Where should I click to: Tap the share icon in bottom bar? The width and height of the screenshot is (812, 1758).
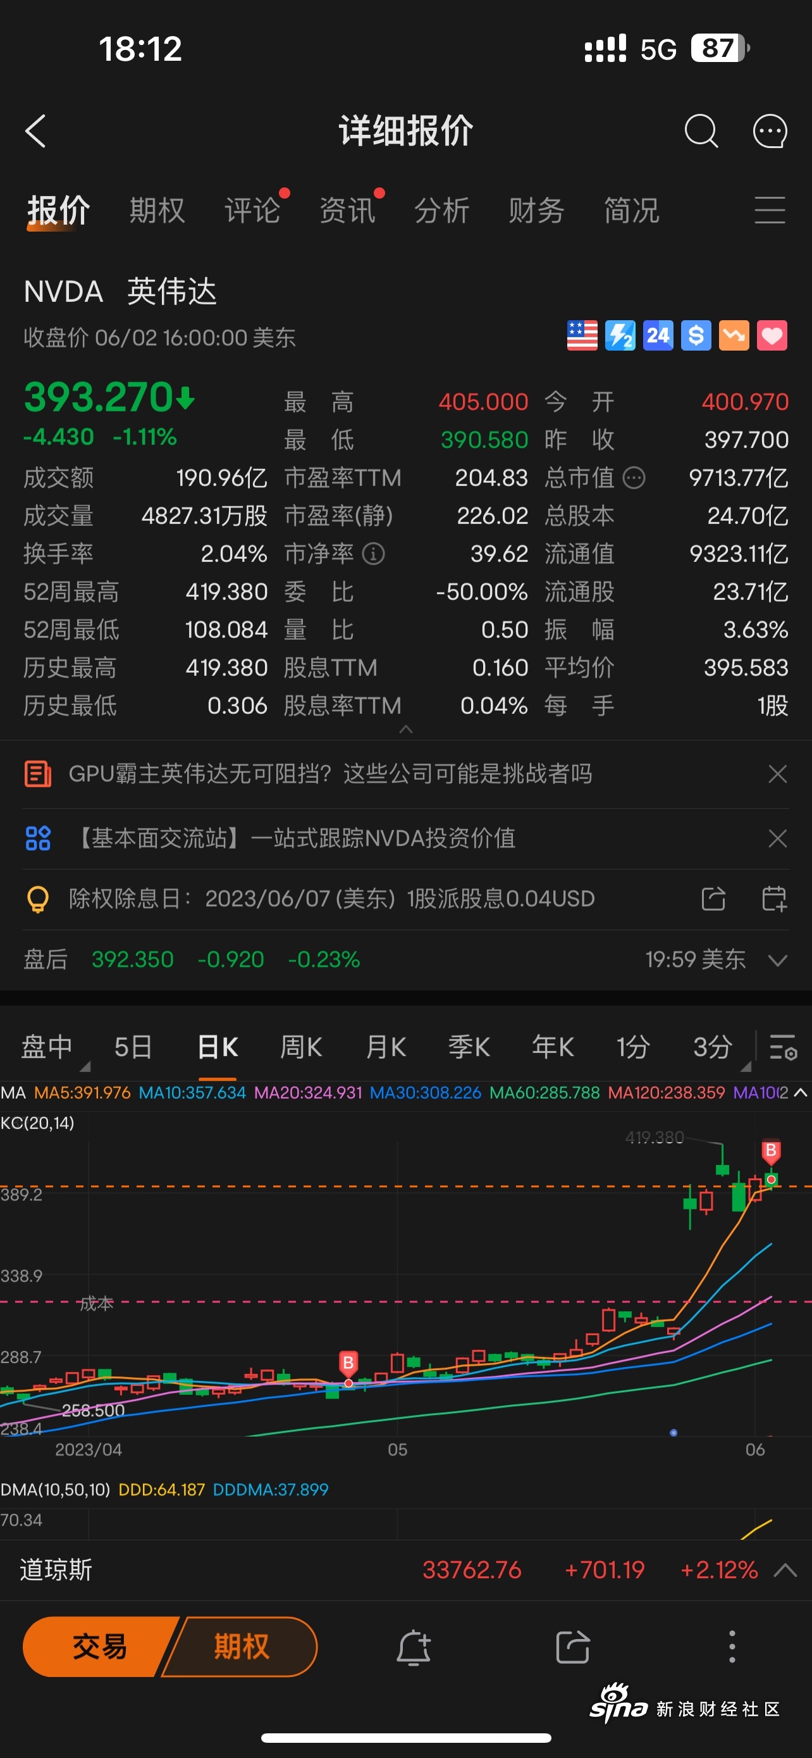pos(573,1647)
